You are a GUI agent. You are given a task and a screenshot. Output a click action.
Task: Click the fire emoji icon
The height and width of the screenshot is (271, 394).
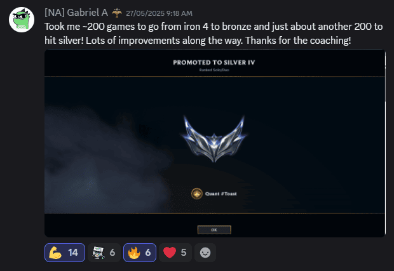[134, 253]
